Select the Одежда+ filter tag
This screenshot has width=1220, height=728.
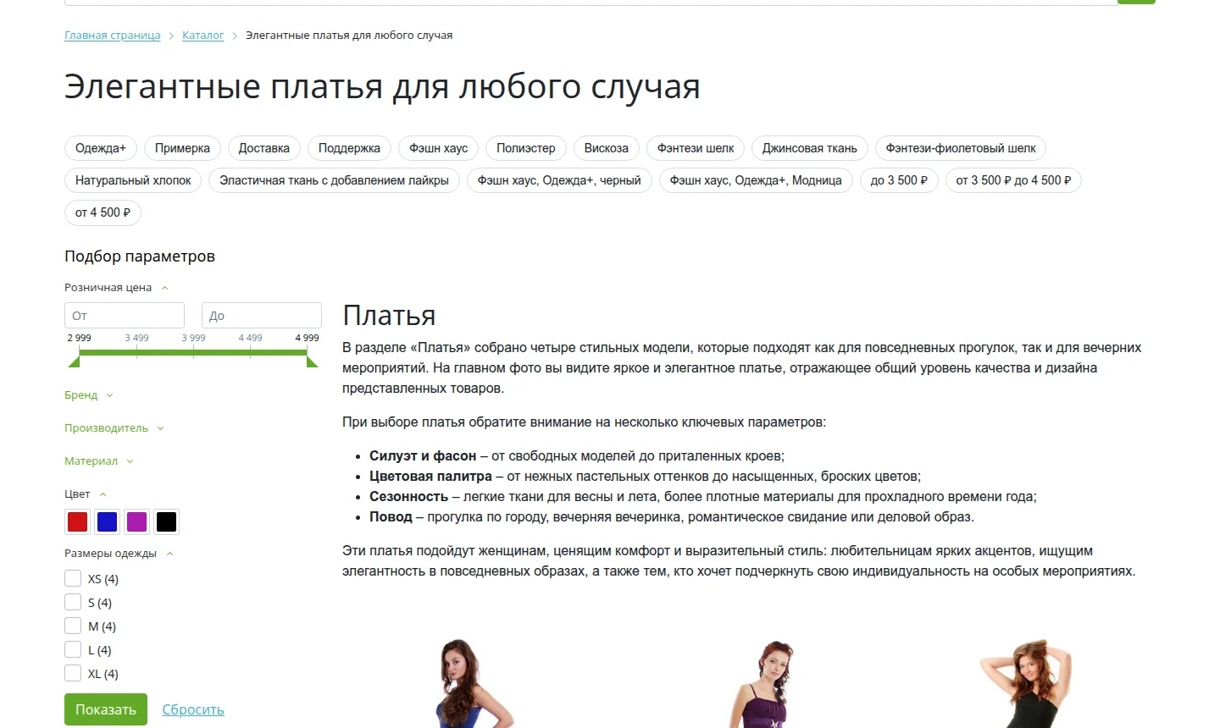pos(101,148)
